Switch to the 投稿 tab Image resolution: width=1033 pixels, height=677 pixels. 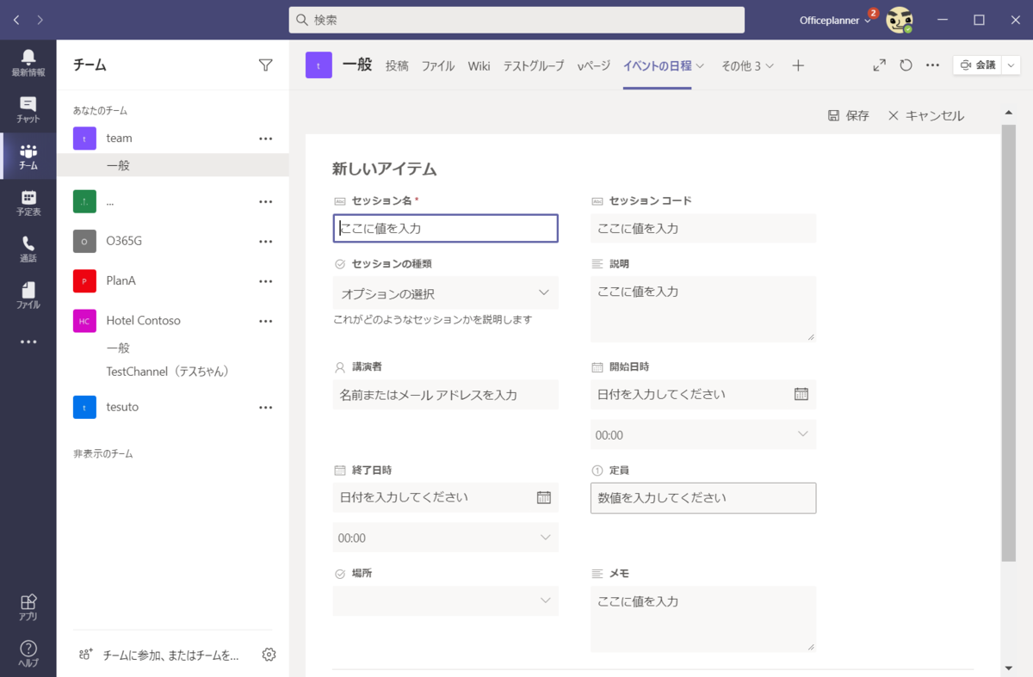397,65
